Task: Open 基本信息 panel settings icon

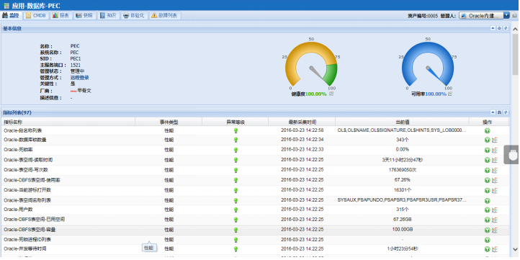Action: (x=499, y=28)
